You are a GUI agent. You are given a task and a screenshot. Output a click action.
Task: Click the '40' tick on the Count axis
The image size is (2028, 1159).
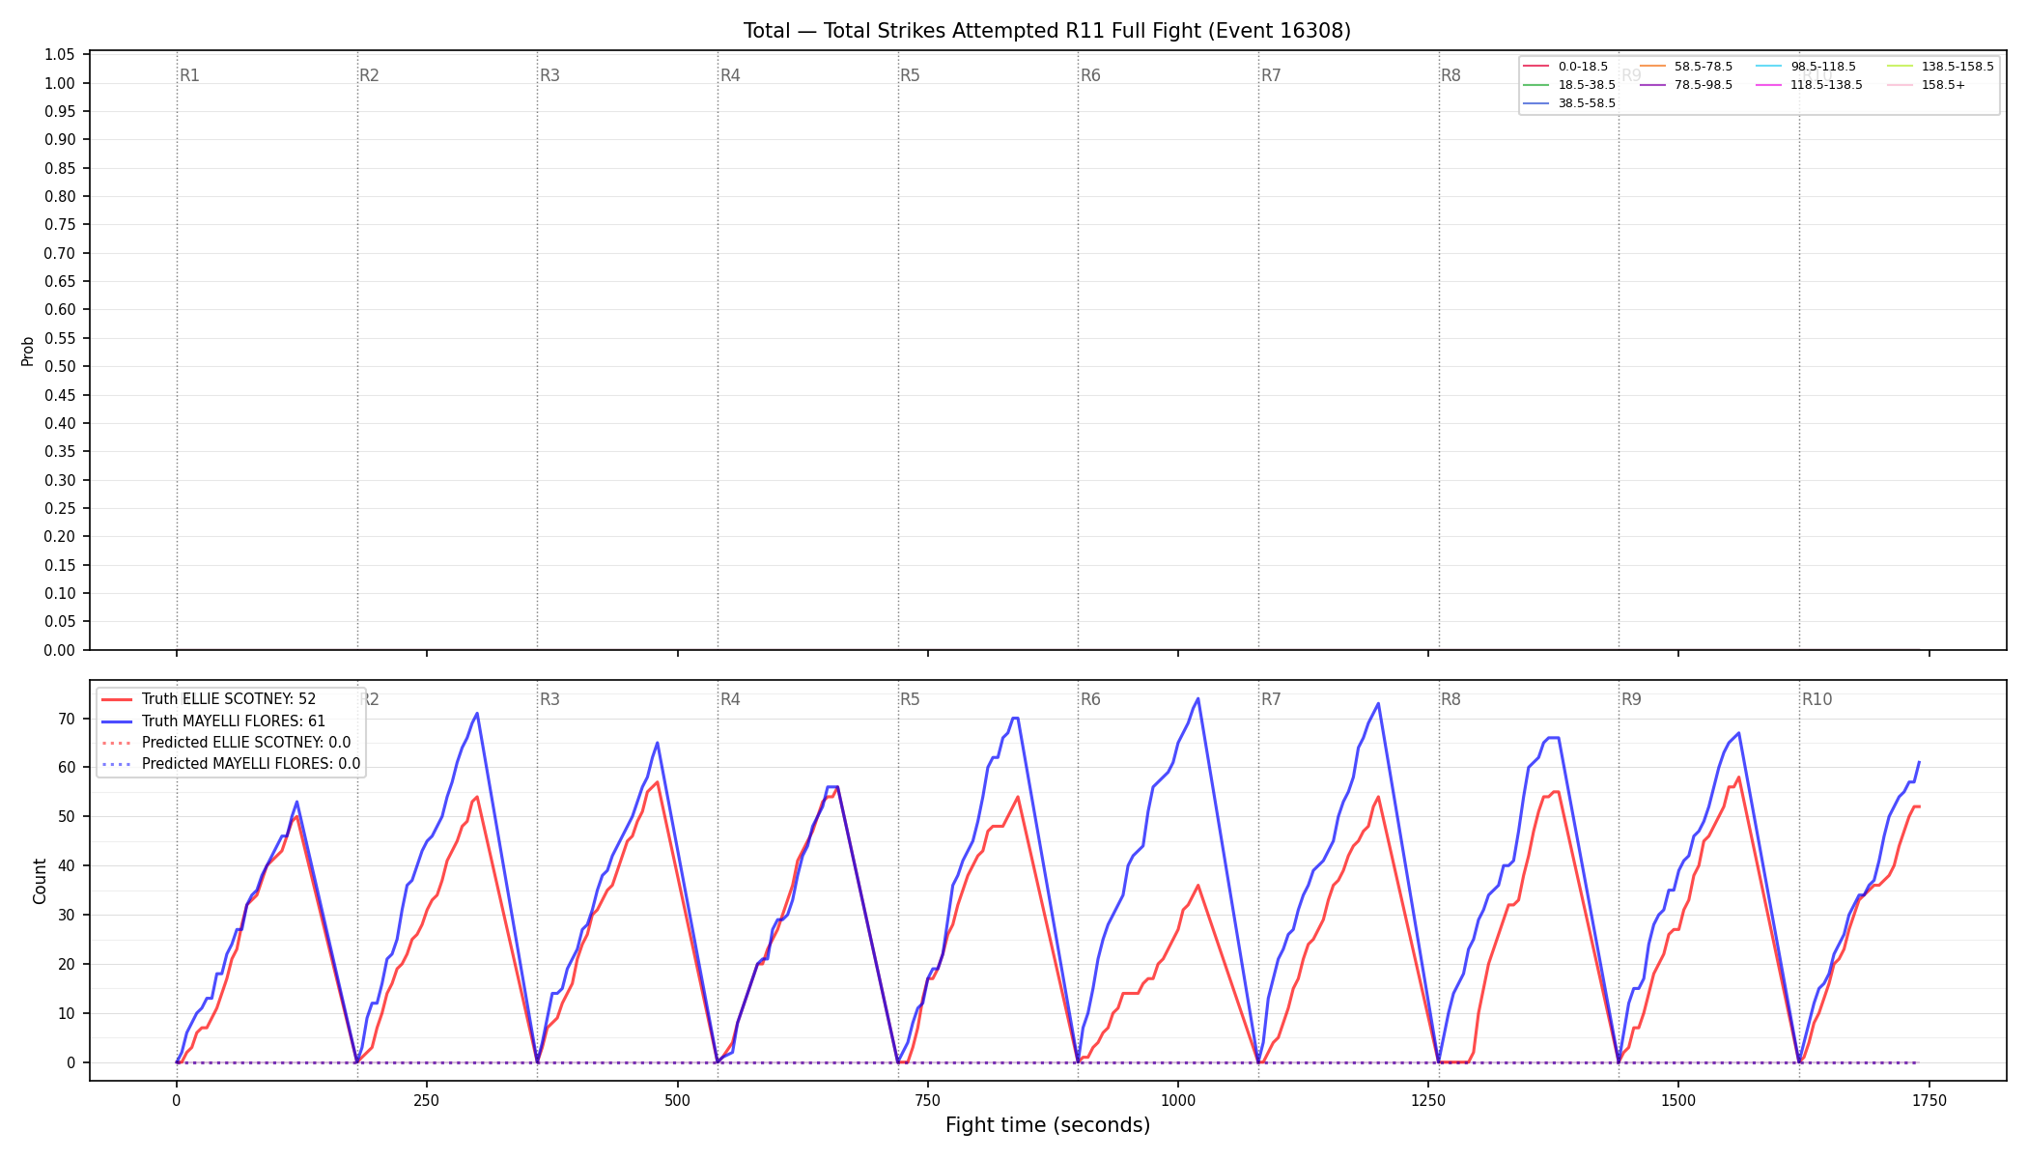coord(68,866)
